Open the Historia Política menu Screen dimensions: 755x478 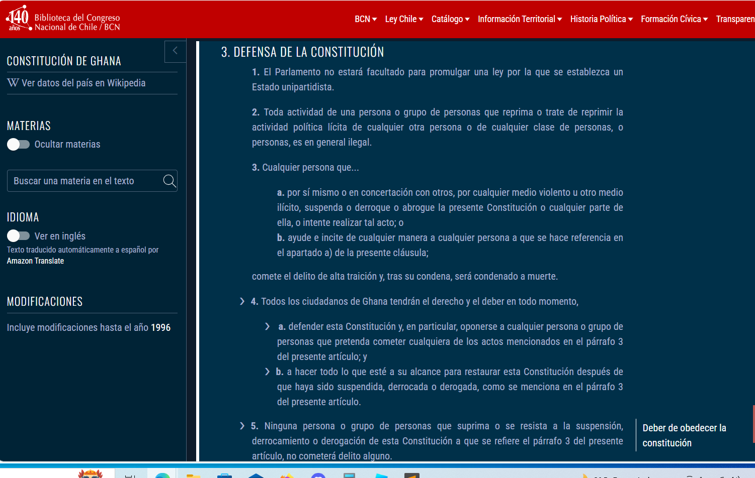pos(602,19)
